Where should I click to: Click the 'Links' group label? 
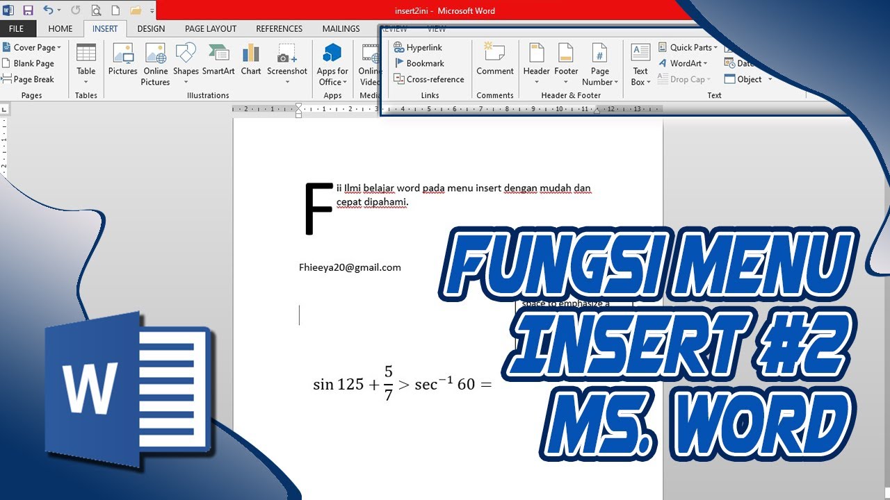(430, 95)
